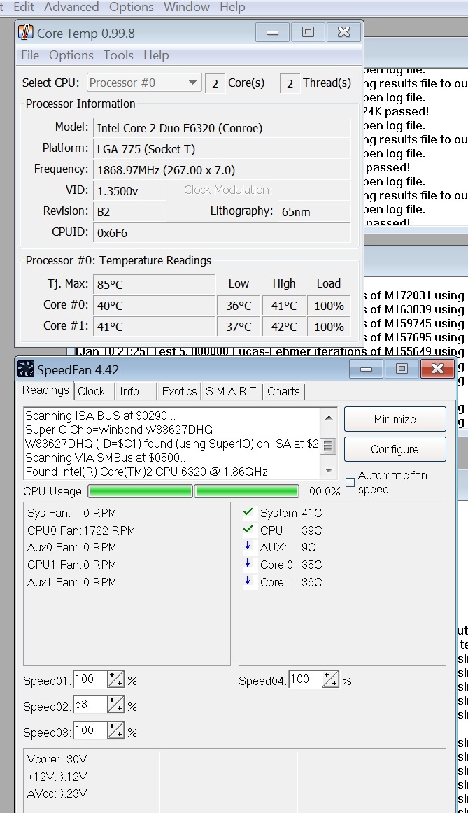Image resolution: width=468 pixels, height=813 pixels.
Task: Toggle the Automatic fan speed checkbox
Action: [x=350, y=482]
